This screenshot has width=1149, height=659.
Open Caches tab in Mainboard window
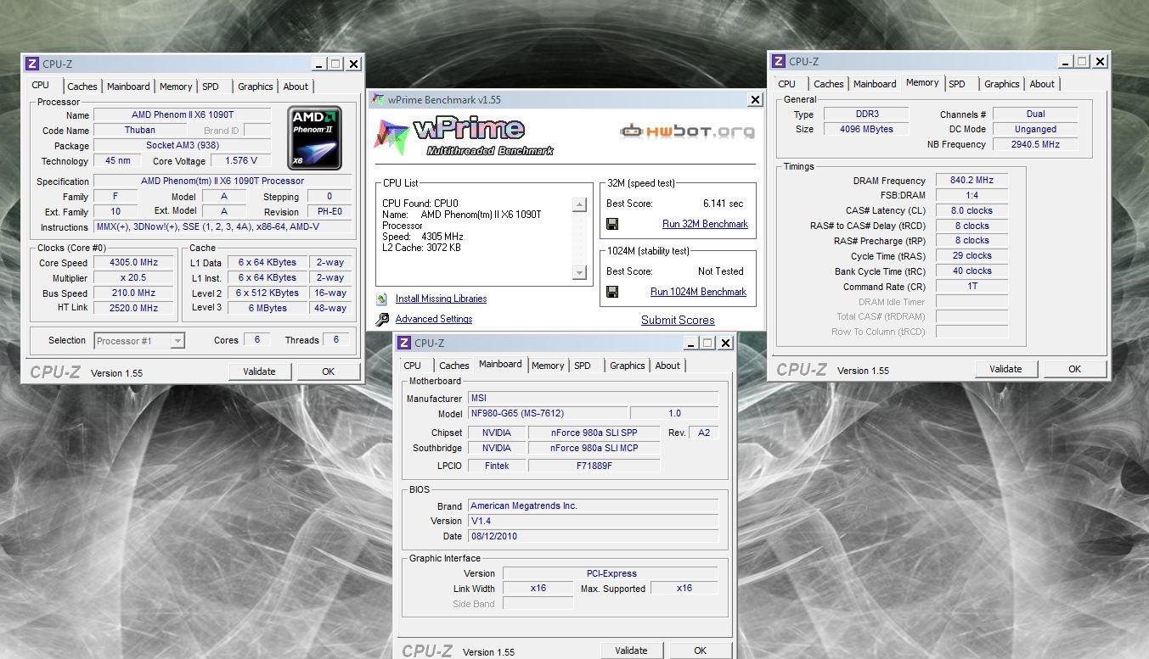pyautogui.click(x=454, y=366)
